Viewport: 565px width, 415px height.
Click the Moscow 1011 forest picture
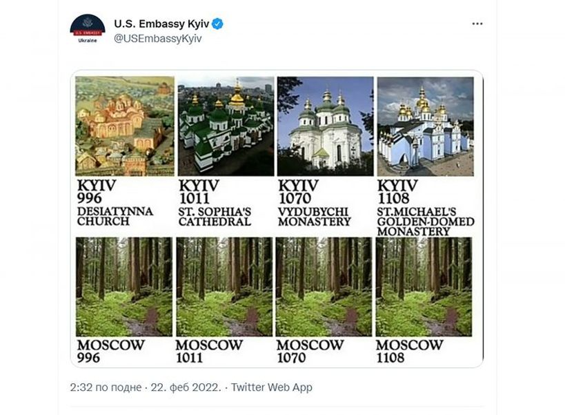click(224, 287)
